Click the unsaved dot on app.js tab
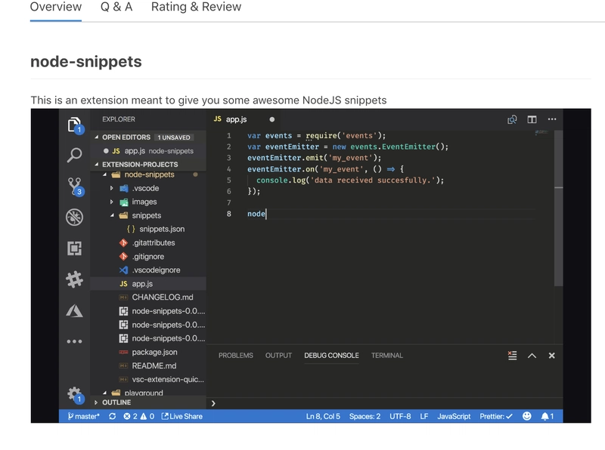The image size is (605, 450). (272, 119)
